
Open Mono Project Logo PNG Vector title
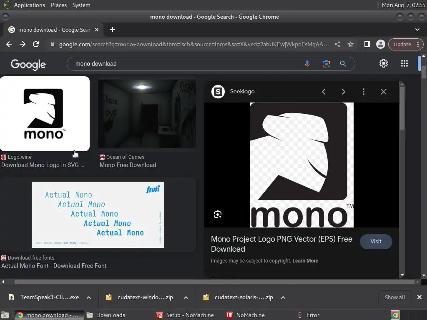pyautogui.click(x=281, y=244)
